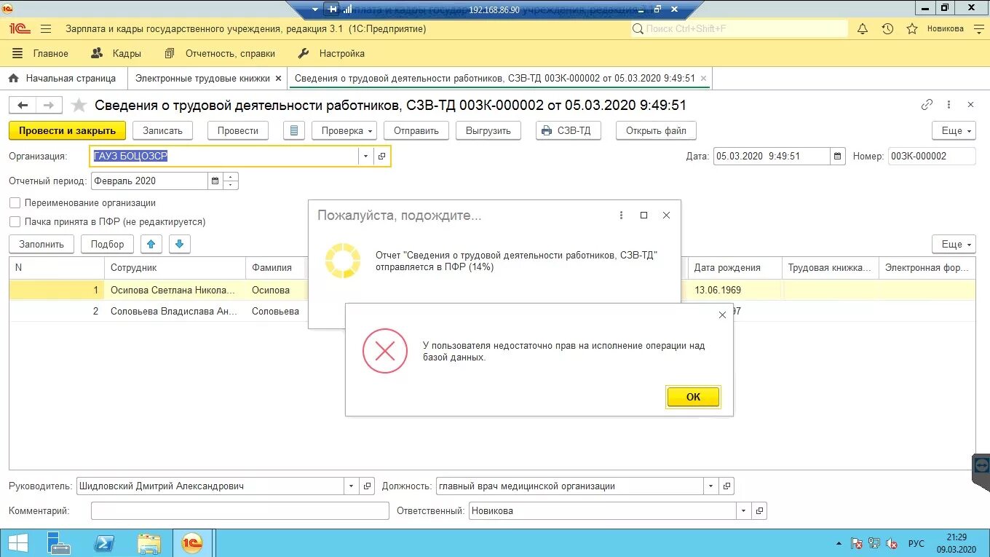Open history clock icon
The height and width of the screenshot is (557, 990).
pyautogui.click(x=887, y=29)
